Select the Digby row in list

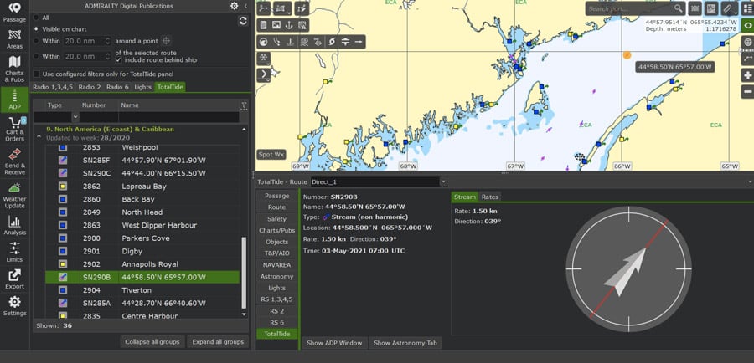tap(142, 251)
